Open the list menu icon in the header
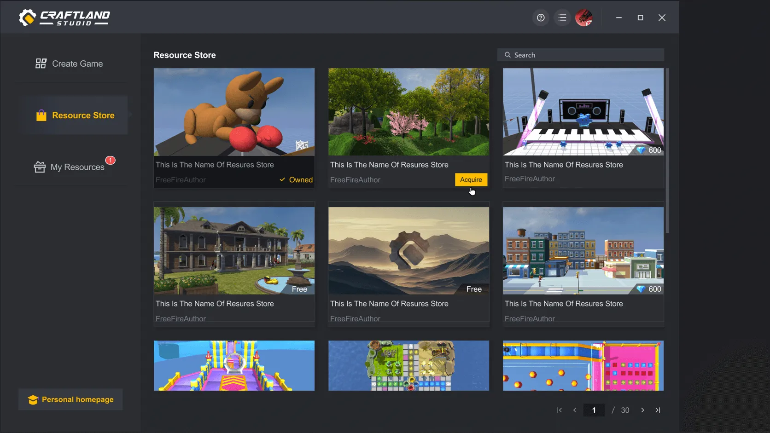770x433 pixels. pos(562,17)
